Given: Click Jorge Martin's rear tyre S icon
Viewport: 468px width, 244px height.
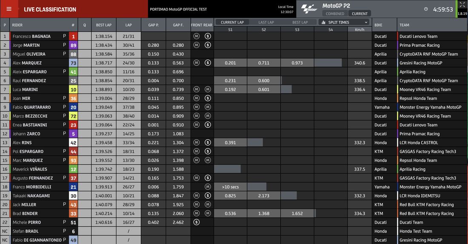Looking at the screenshot, I should [208, 45].
